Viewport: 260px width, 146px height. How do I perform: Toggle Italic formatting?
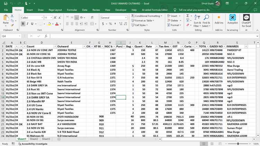[28, 24]
